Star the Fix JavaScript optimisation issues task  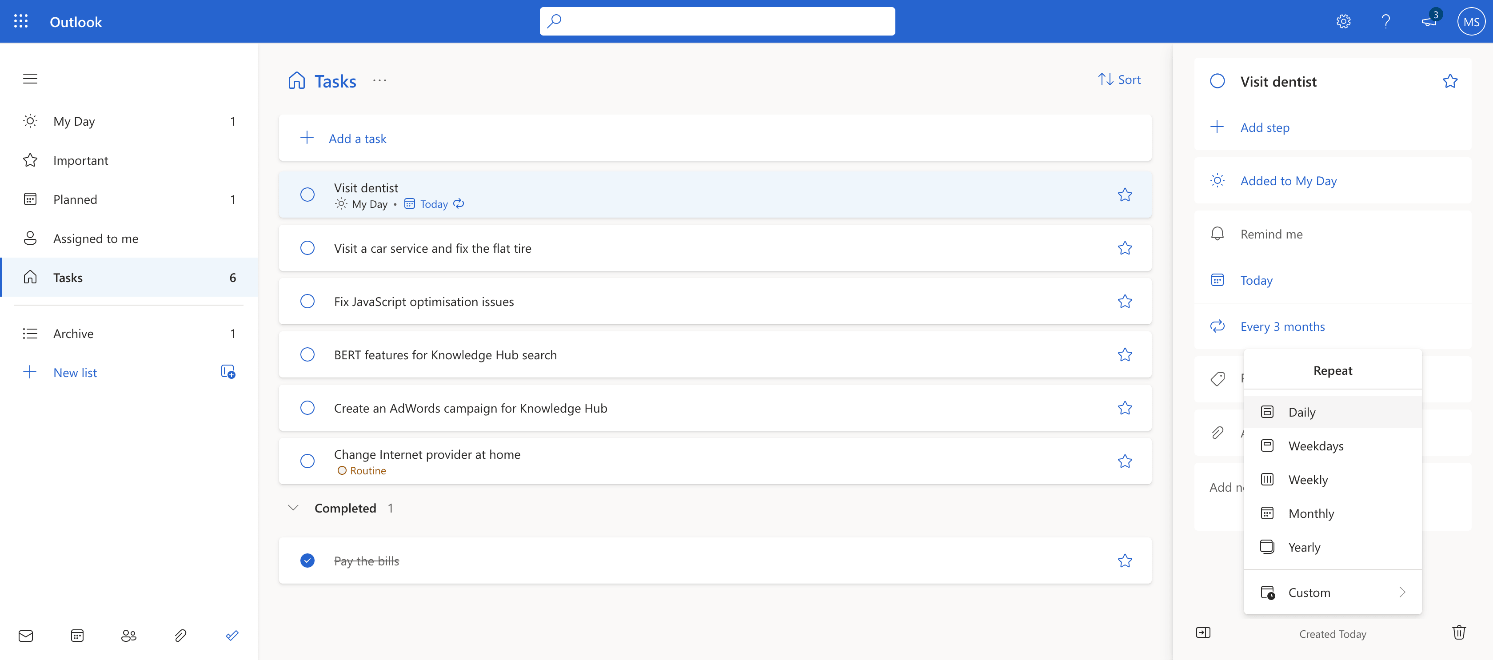[x=1125, y=301]
